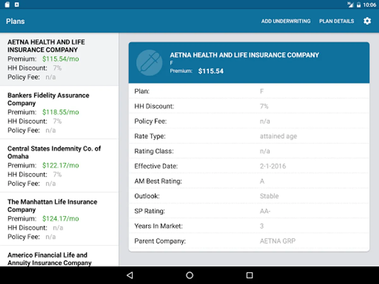
Task: Select Bankers Fidelity Assurance Company plan
Action: 59,112
